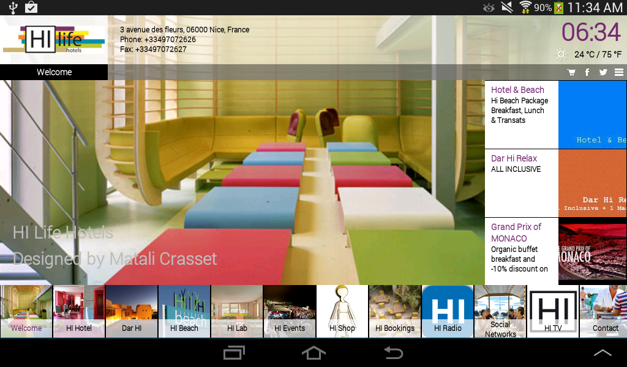Open the Contact tile
Image resolution: width=627 pixels, height=367 pixels.
pos(603,311)
